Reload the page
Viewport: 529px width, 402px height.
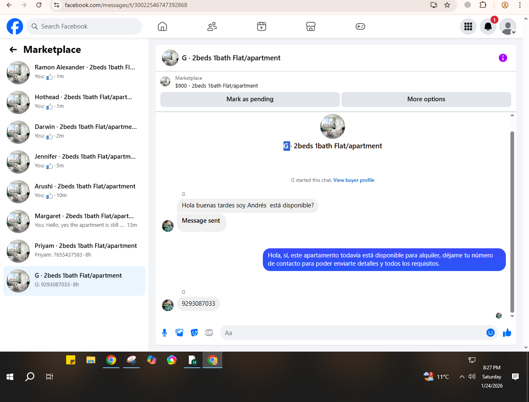click(x=39, y=5)
